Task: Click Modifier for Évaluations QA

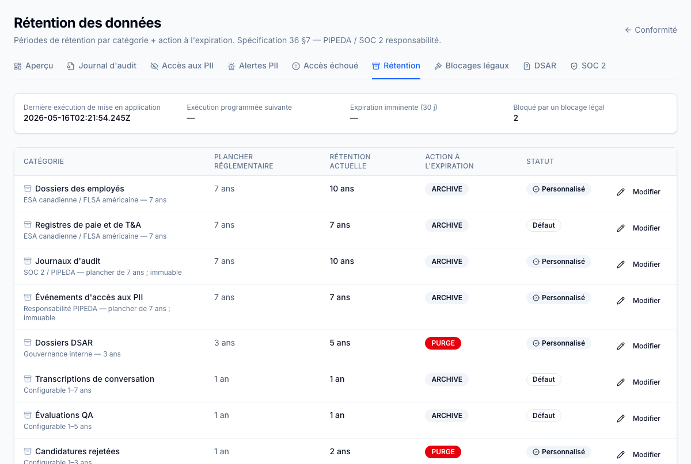Action: pos(639,419)
